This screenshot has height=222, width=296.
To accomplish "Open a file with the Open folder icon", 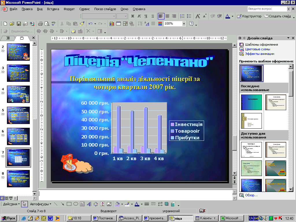I will (12, 24).
